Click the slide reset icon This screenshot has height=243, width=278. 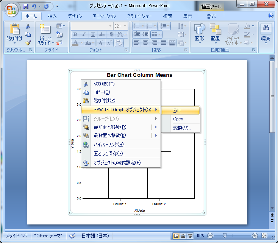(x=59, y=34)
